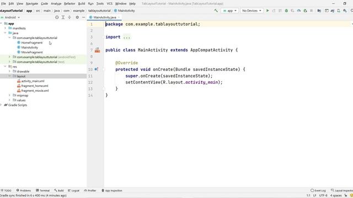Image resolution: width=353 pixels, height=198 pixels.
Task: Expand the drawable folder
Action: 9,71
